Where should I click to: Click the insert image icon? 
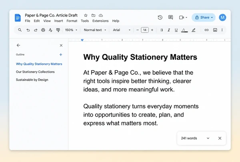tap(215, 30)
